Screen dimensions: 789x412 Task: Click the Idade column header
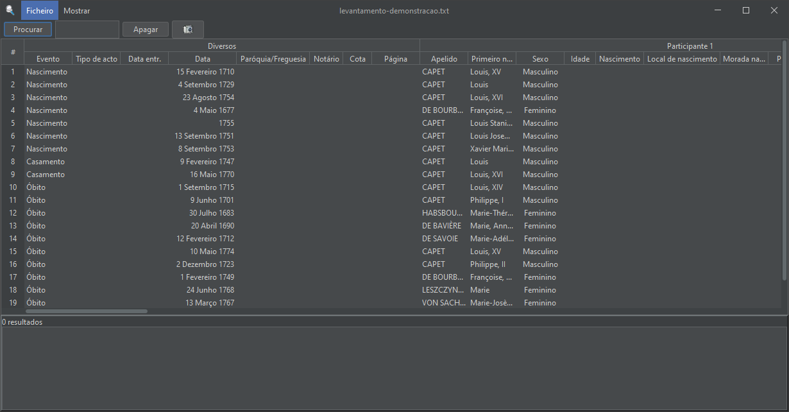pyautogui.click(x=579, y=58)
